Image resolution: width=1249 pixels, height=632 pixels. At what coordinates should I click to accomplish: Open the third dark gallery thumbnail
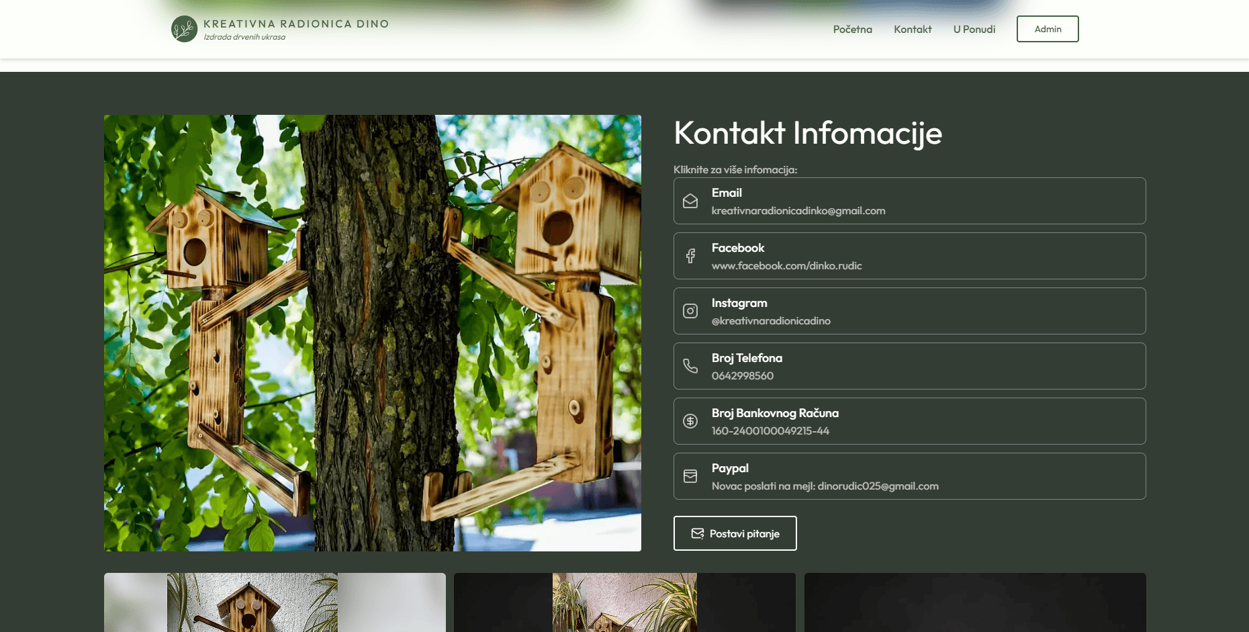point(975,602)
